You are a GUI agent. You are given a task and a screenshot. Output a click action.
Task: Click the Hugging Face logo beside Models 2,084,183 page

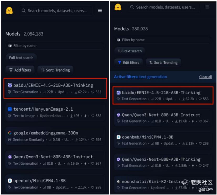(9, 11)
